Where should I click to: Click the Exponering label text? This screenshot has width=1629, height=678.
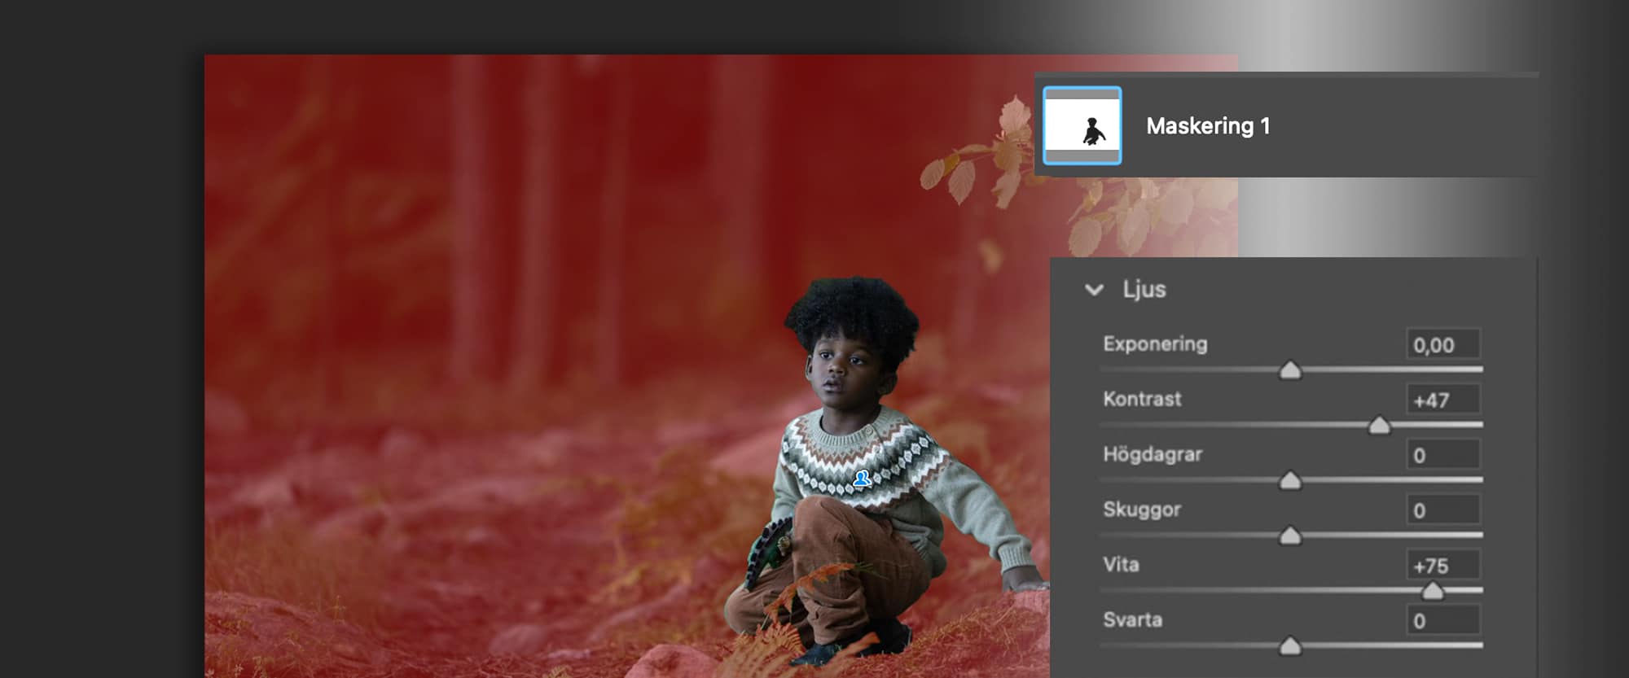(x=1154, y=344)
